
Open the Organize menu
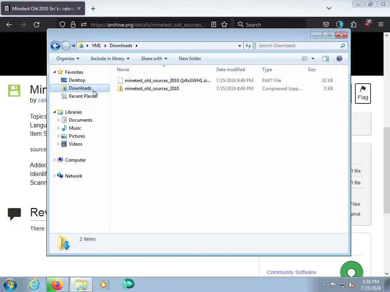(x=68, y=59)
